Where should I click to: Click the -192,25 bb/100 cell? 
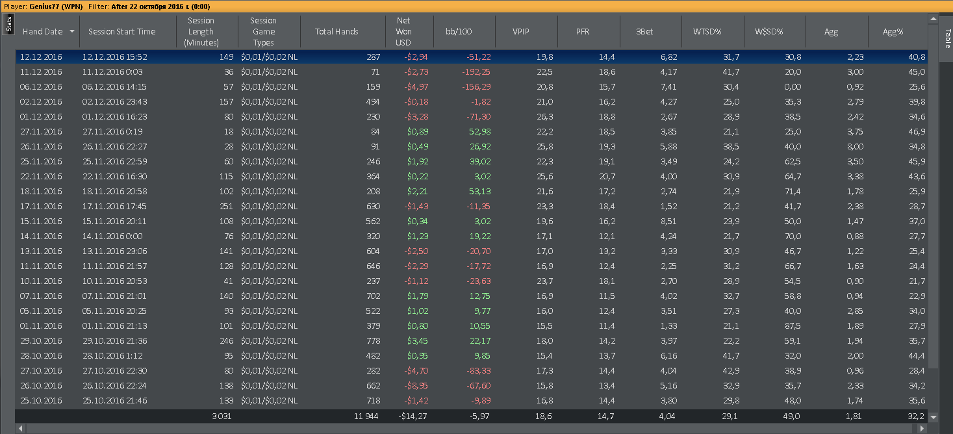point(476,72)
